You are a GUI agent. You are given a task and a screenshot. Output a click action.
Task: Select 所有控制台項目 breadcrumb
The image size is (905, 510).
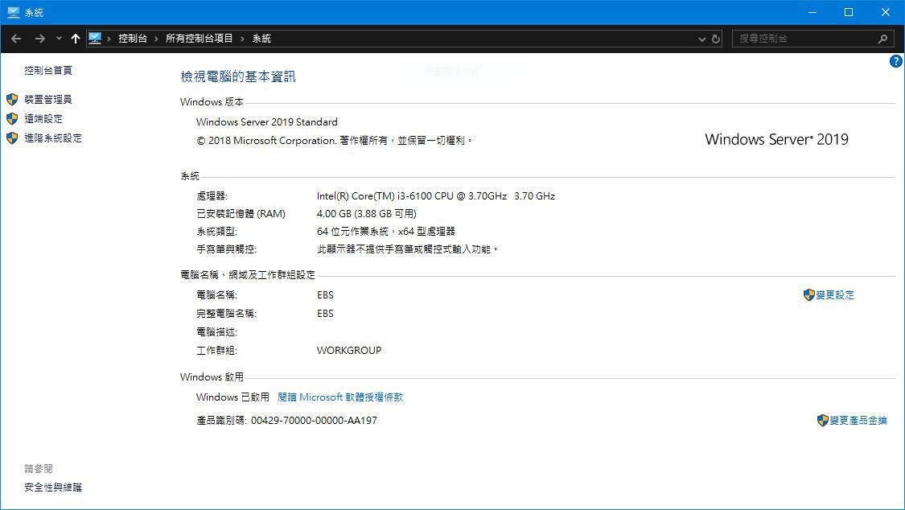[x=200, y=39]
